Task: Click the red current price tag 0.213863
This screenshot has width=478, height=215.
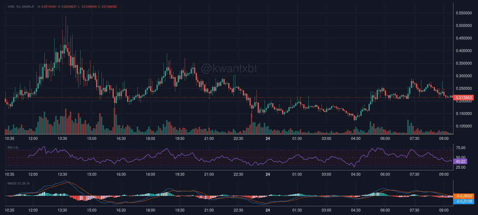Action: 464,98
